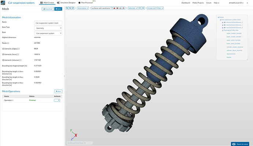The image size is (253, 146).
Task: Collapse the Topological Entity Sets node
Action: pyautogui.click(x=223, y=30)
